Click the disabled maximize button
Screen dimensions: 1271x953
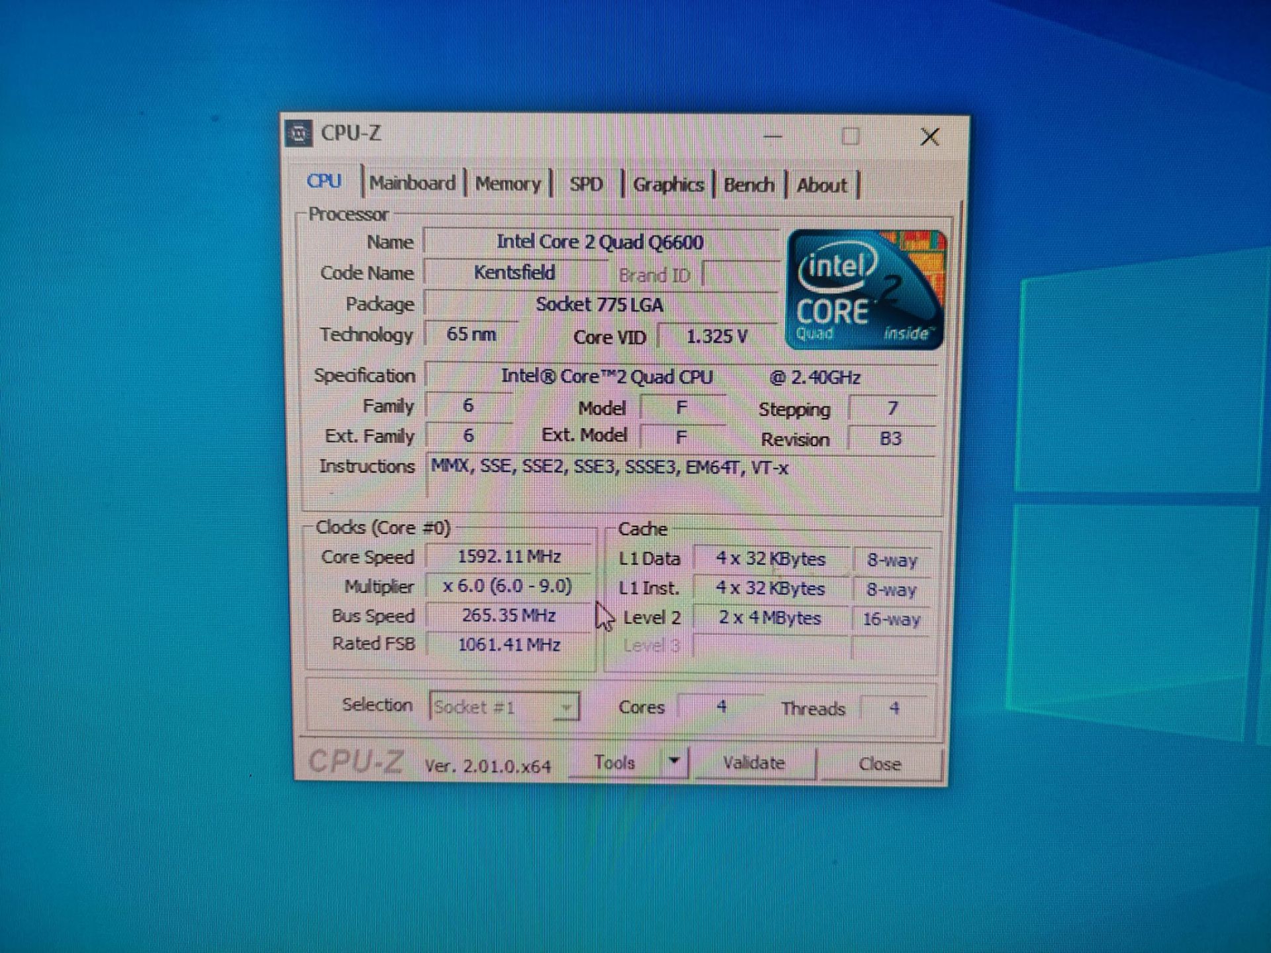tap(851, 137)
